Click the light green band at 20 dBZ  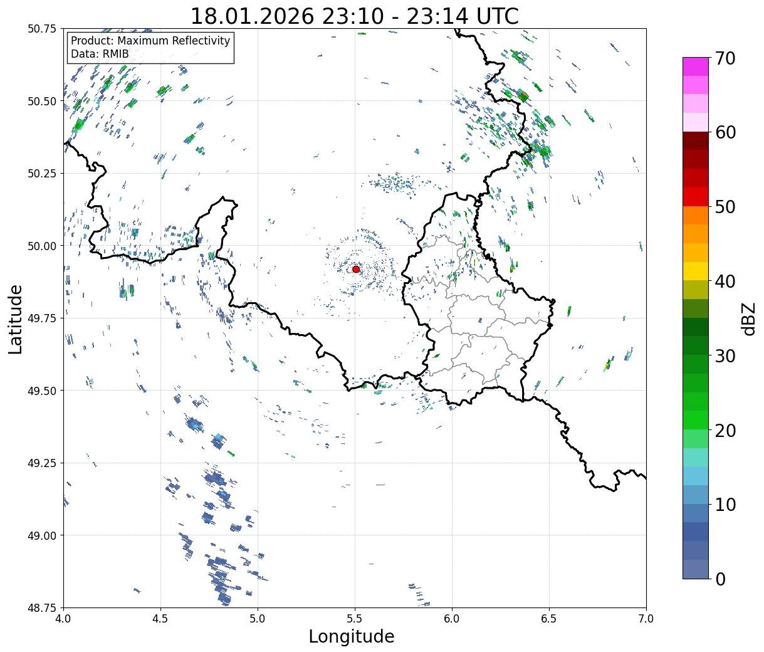point(695,438)
